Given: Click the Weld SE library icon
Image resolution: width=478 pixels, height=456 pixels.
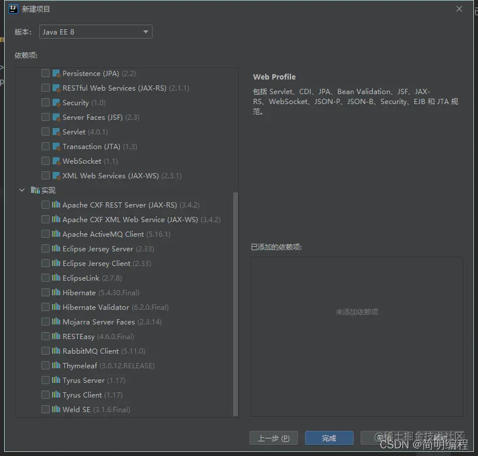Looking at the screenshot, I should [56, 409].
